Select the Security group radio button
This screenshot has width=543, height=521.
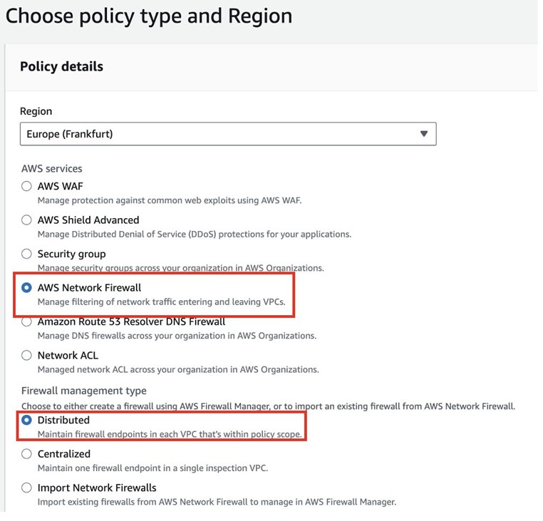tap(27, 254)
